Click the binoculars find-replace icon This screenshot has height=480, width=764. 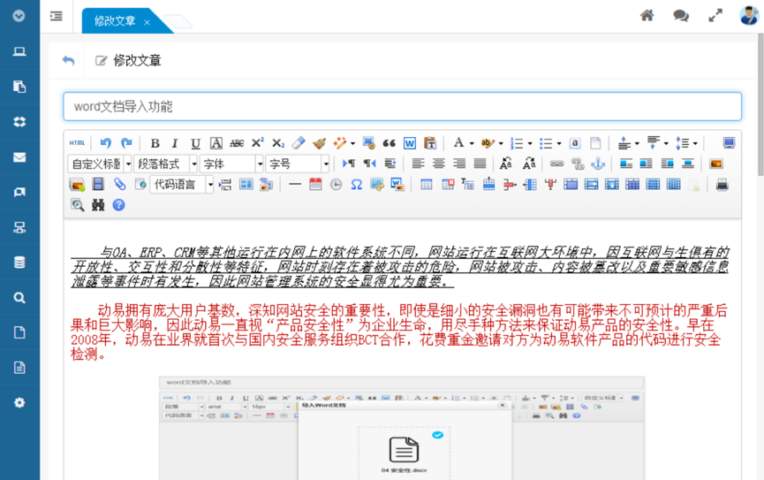[98, 205]
